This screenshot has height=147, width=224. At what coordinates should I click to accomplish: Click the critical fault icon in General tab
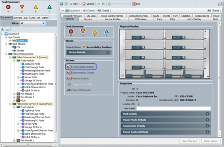click(x=71, y=31)
